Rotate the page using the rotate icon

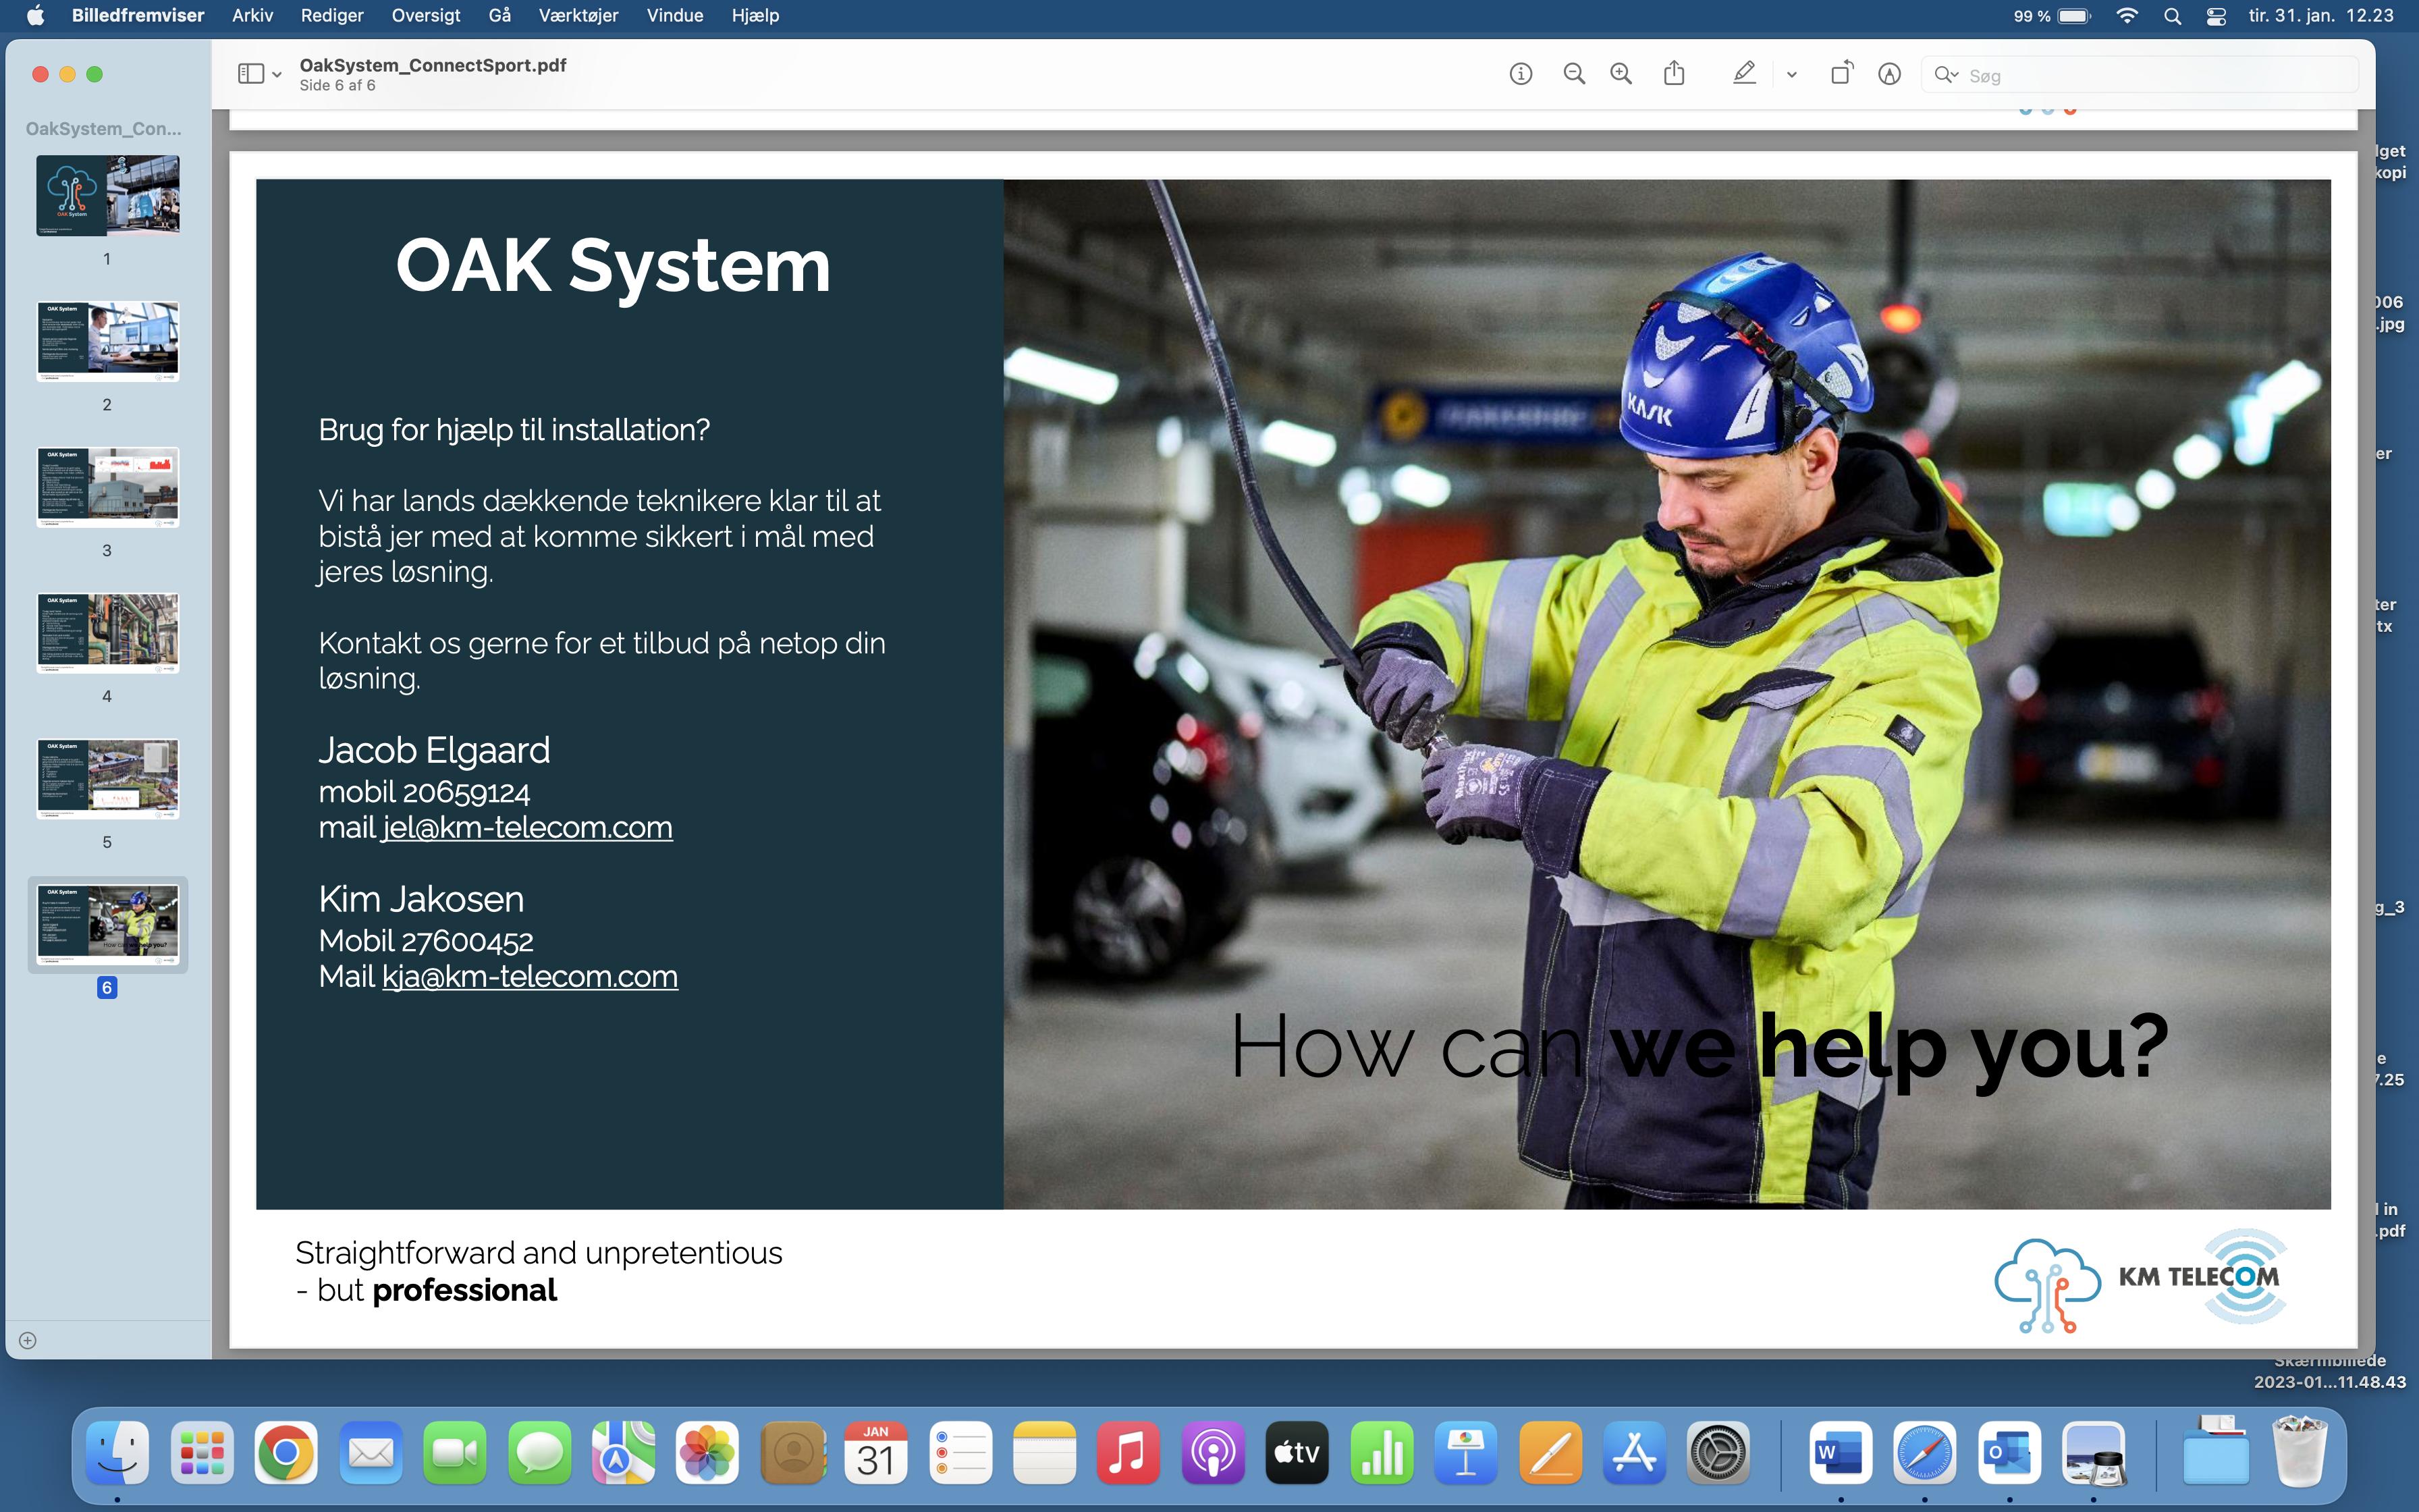click(x=1841, y=74)
